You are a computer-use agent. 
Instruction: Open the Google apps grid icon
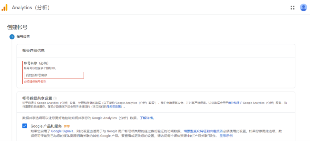[x=292, y=8]
